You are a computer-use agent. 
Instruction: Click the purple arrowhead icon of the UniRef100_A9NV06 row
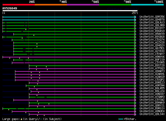[135, 57]
